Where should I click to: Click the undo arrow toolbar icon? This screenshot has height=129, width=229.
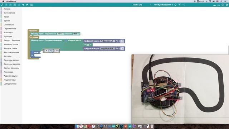tap(23, 5)
